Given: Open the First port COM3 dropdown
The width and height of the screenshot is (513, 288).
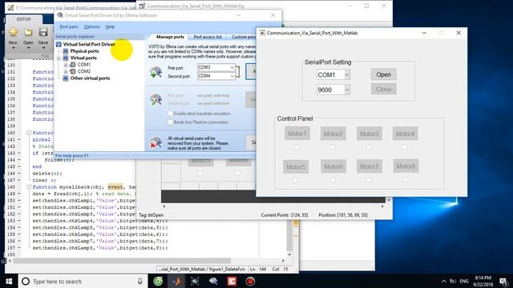Looking at the screenshot, I should (232, 67).
